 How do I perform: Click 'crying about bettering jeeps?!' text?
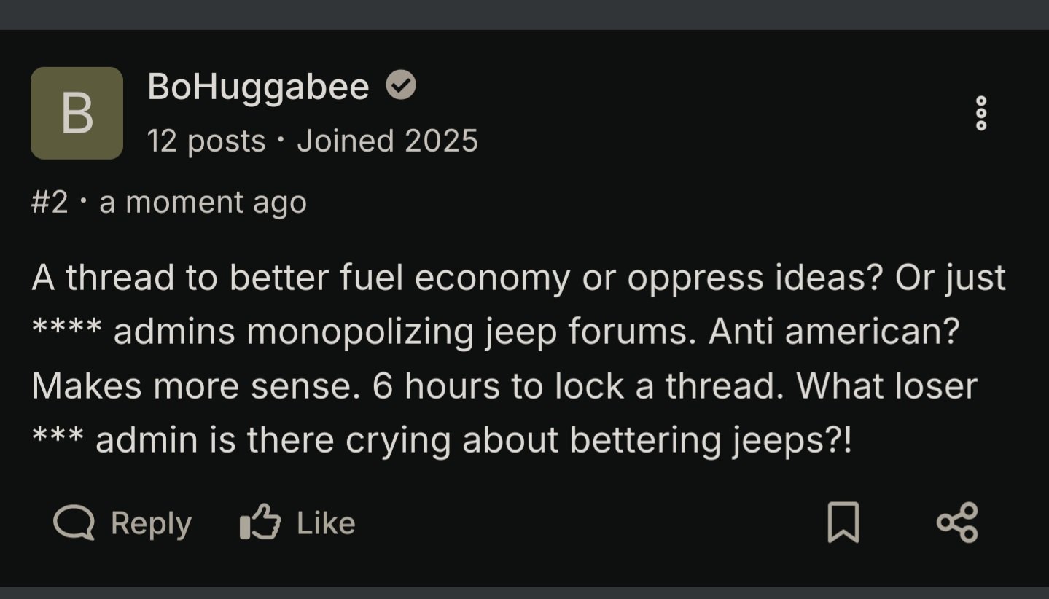coord(598,440)
